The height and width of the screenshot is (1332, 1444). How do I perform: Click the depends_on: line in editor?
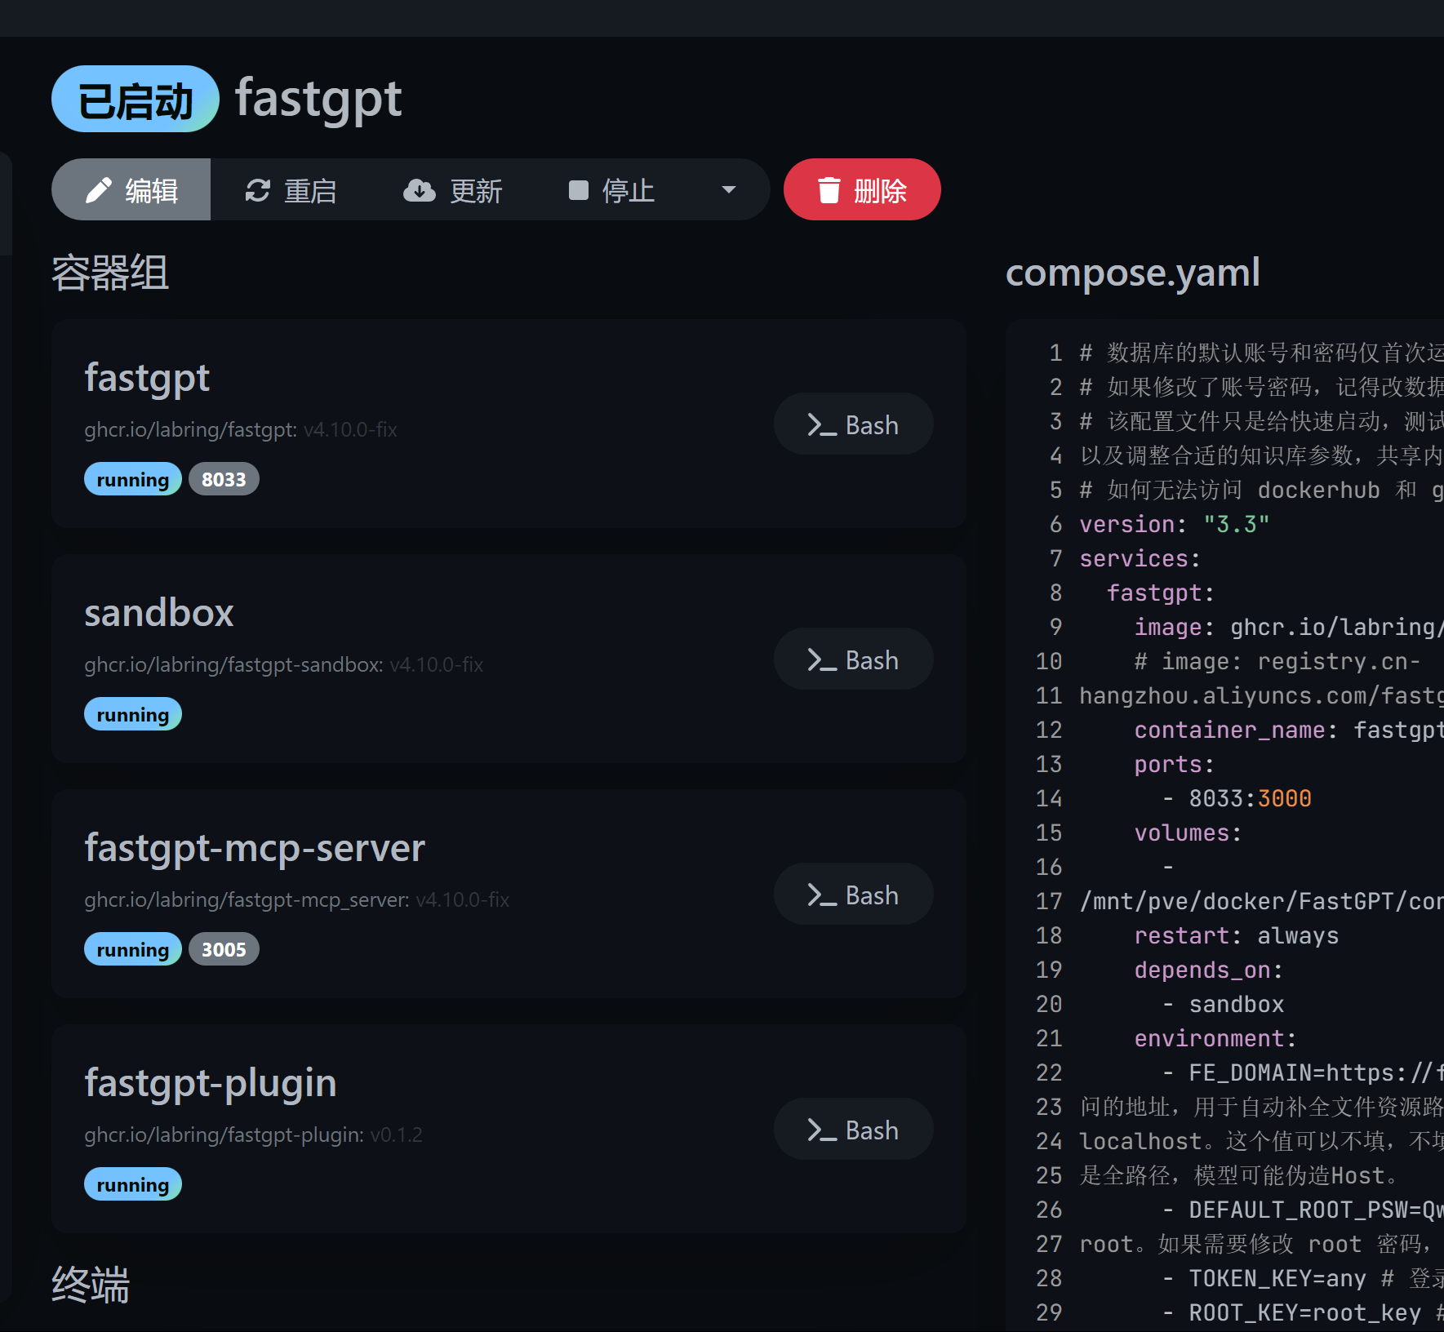(1208, 970)
